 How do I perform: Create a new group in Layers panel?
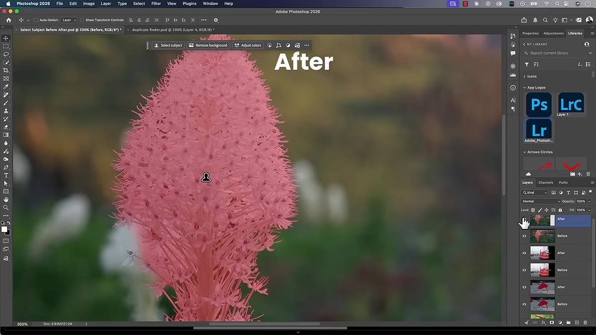569,323
